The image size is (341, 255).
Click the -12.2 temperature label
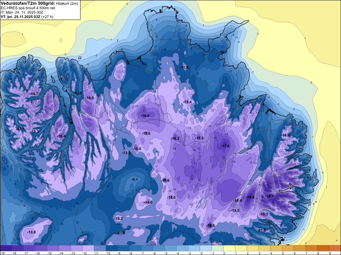[63, 79]
